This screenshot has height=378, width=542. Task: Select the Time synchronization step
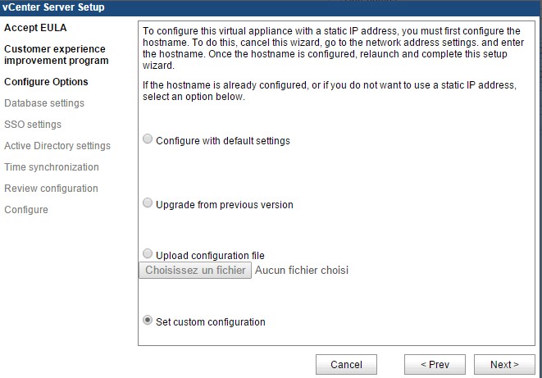pyautogui.click(x=52, y=167)
